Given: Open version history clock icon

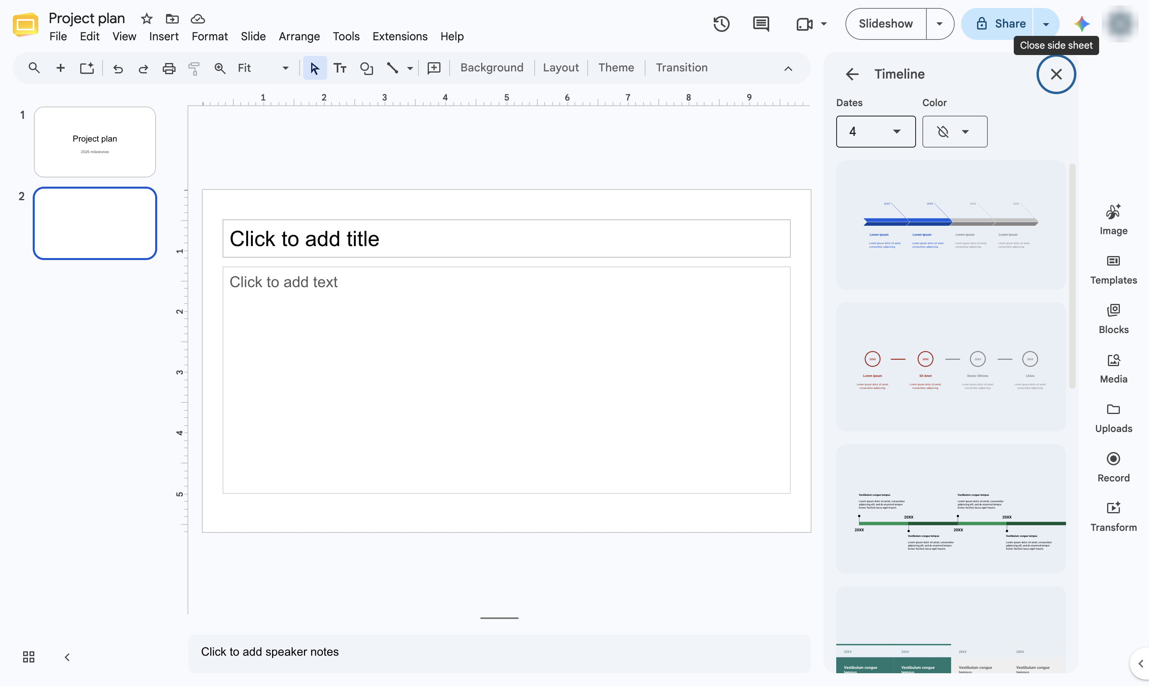Looking at the screenshot, I should (721, 24).
